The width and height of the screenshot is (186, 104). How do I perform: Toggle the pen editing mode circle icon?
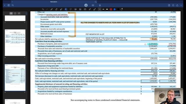point(86,5)
